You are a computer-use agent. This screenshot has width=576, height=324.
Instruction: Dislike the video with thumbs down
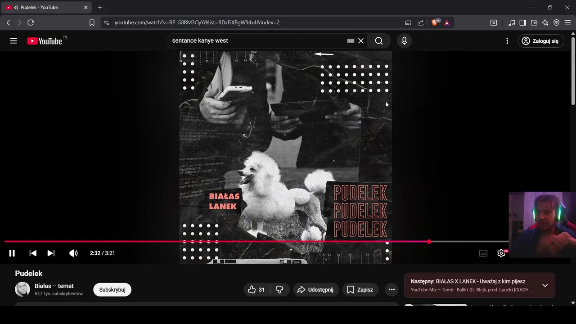point(279,290)
